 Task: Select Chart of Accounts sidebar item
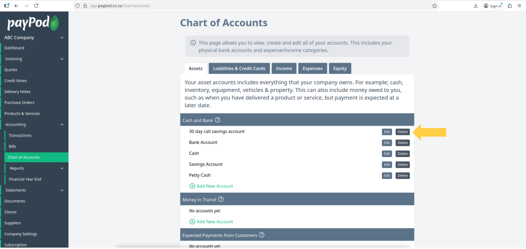tap(36, 158)
